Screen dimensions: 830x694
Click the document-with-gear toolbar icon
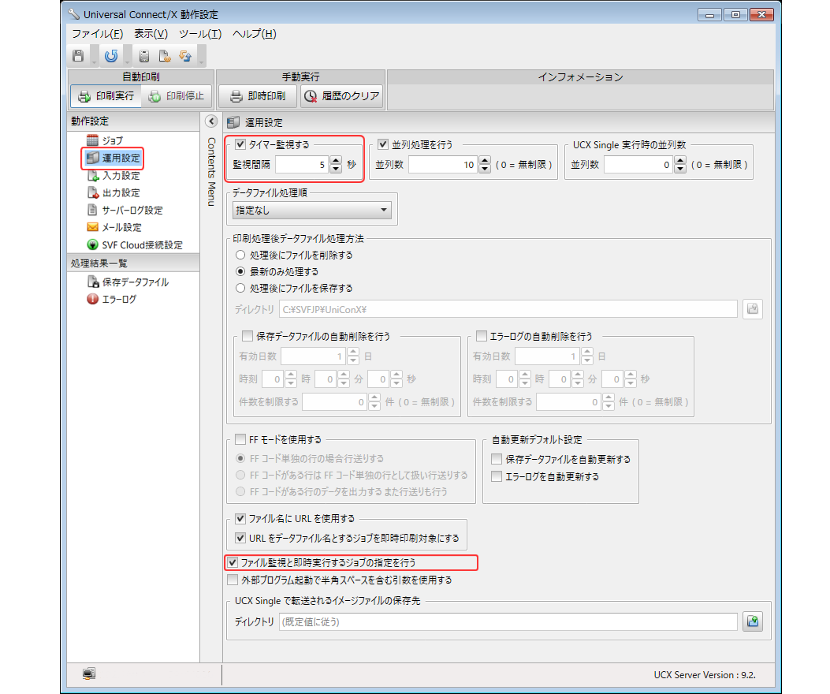[x=165, y=56]
